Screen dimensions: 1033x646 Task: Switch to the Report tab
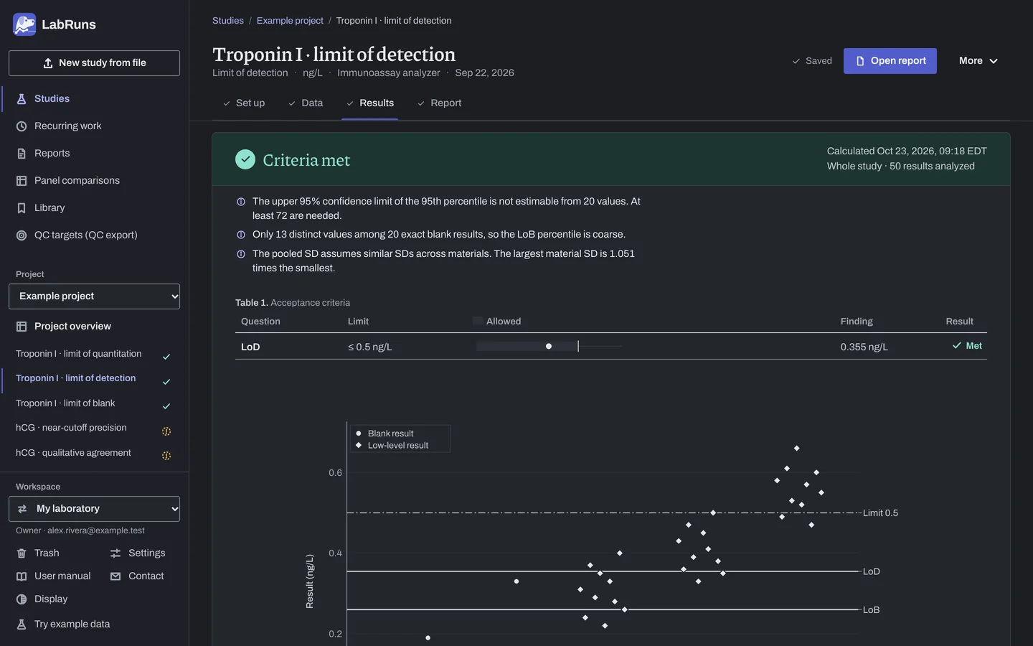440,103
